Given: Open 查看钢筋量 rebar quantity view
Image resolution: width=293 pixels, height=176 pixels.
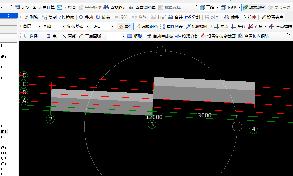Looking at the screenshot, I should (142, 7).
